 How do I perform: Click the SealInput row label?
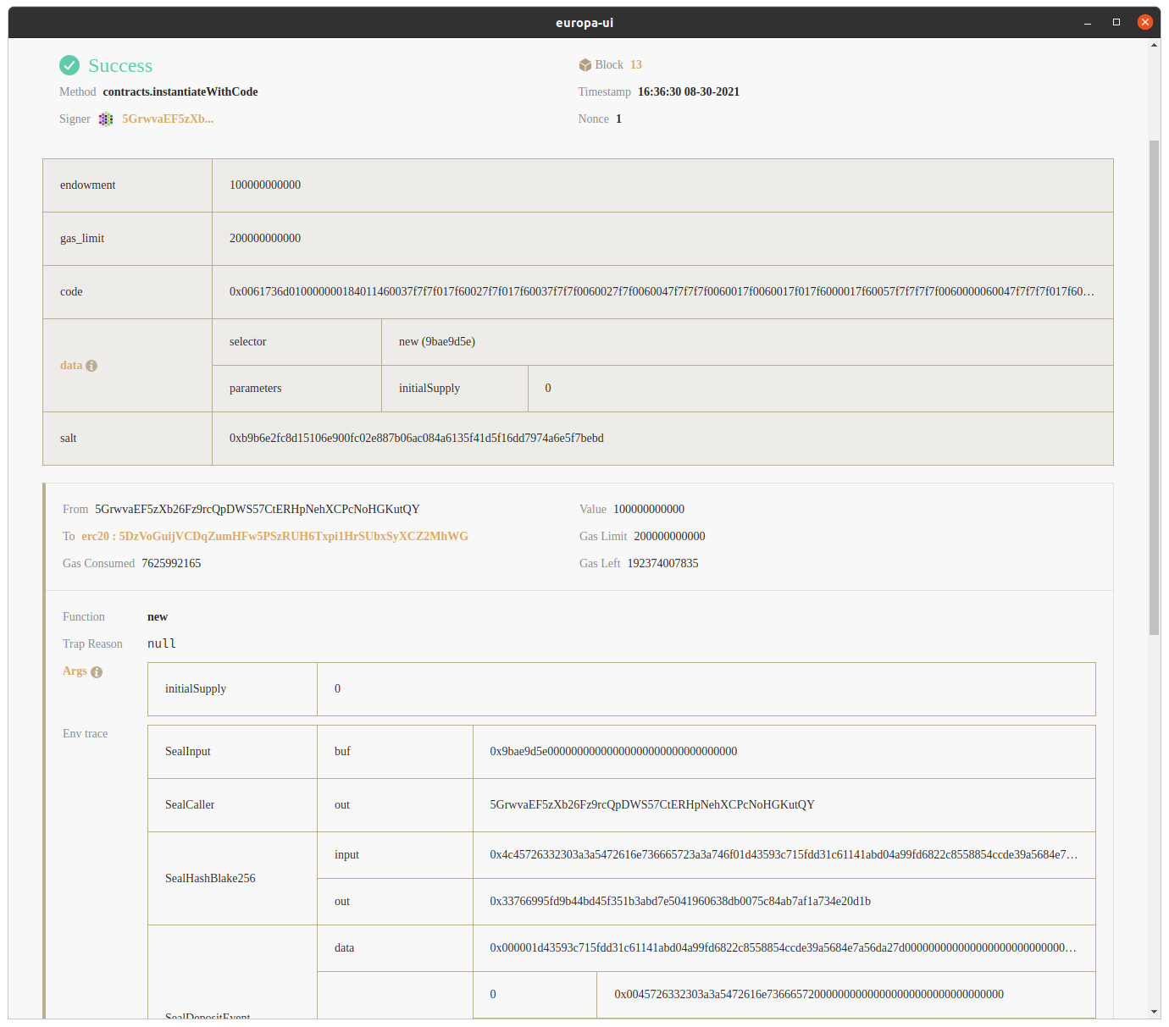[x=188, y=752]
